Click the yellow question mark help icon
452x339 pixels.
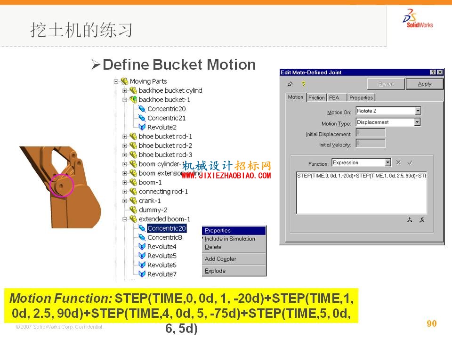(x=303, y=84)
